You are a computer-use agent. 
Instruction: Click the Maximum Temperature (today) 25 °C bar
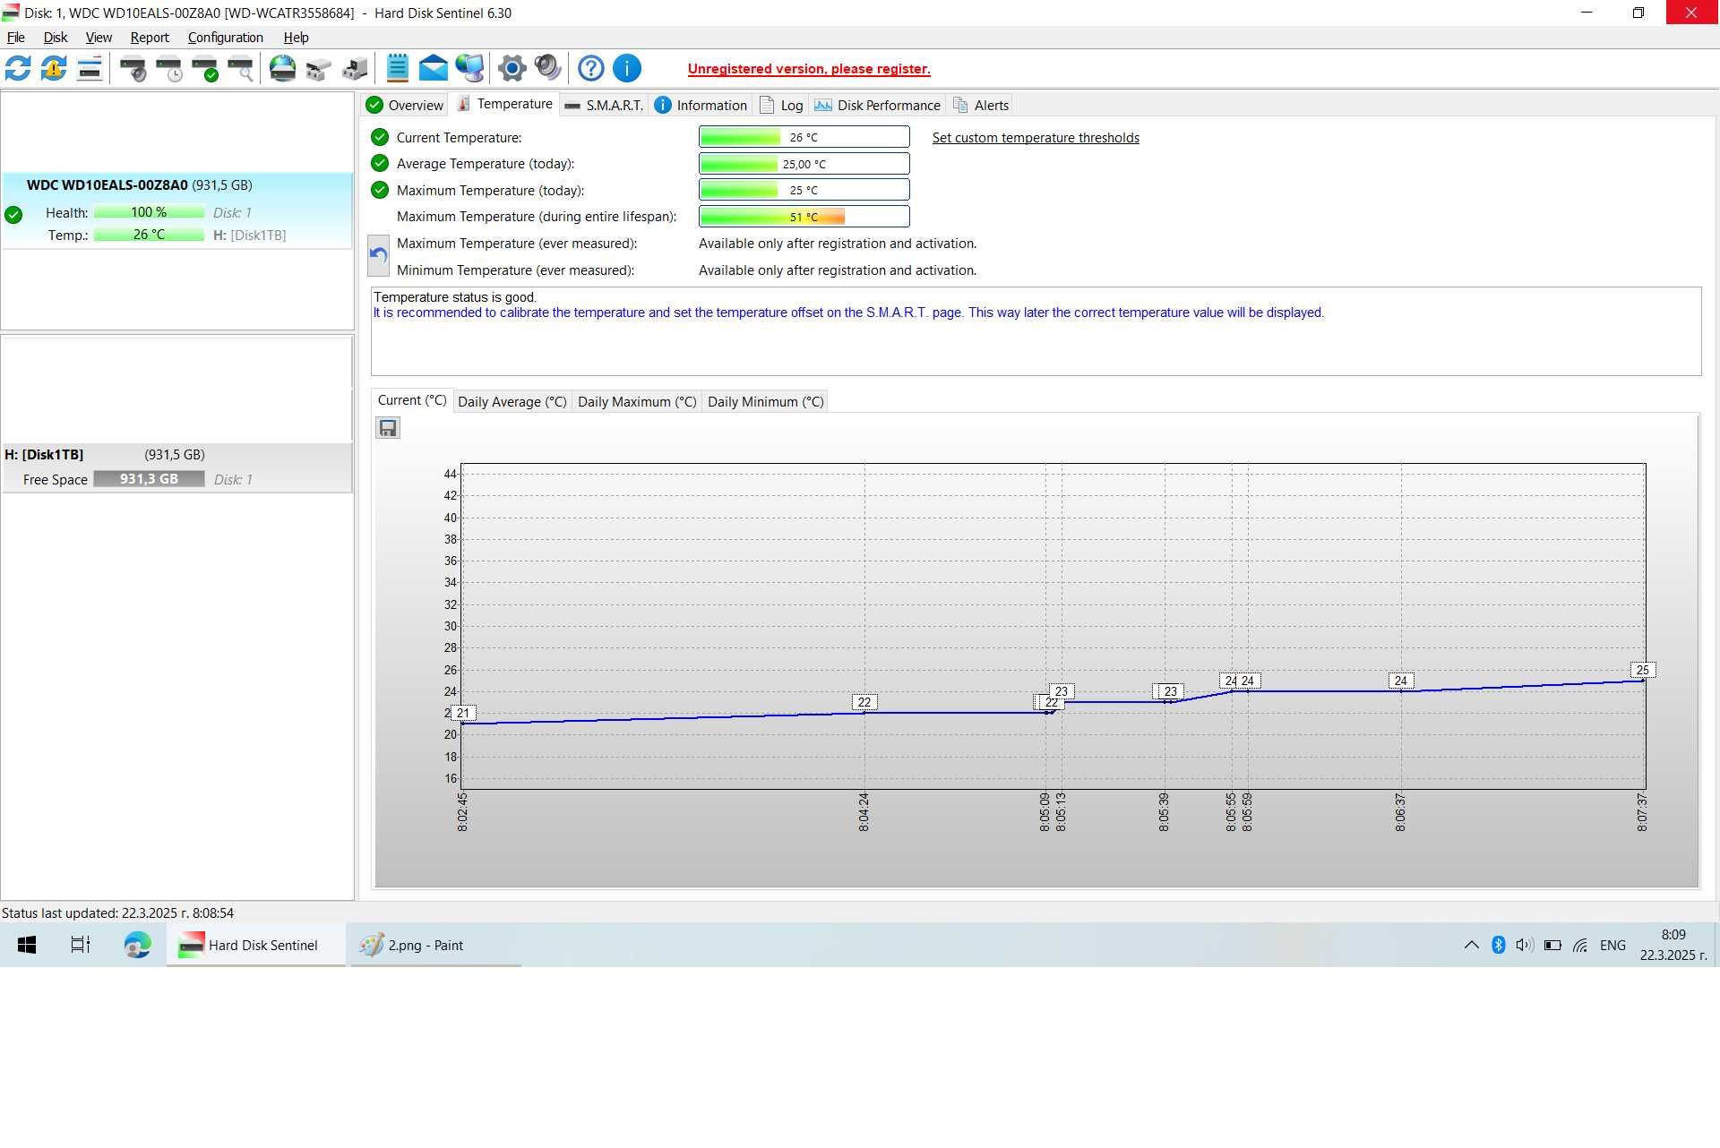tap(804, 190)
